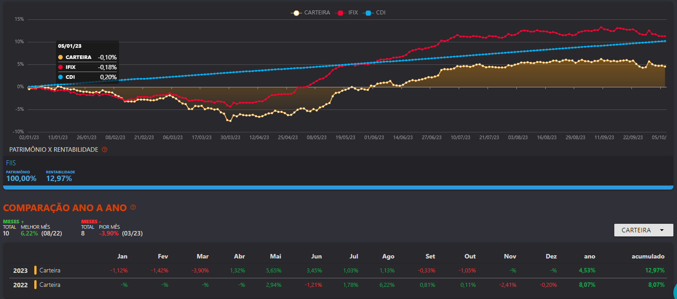Click the orange marker of the 2022 row
This screenshot has width=677, height=299.
click(x=35, y=285)
